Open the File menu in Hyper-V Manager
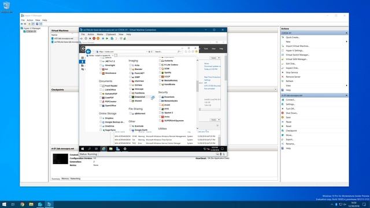The height and width of the screenshot is (208, 370). (x=23, y=20)
